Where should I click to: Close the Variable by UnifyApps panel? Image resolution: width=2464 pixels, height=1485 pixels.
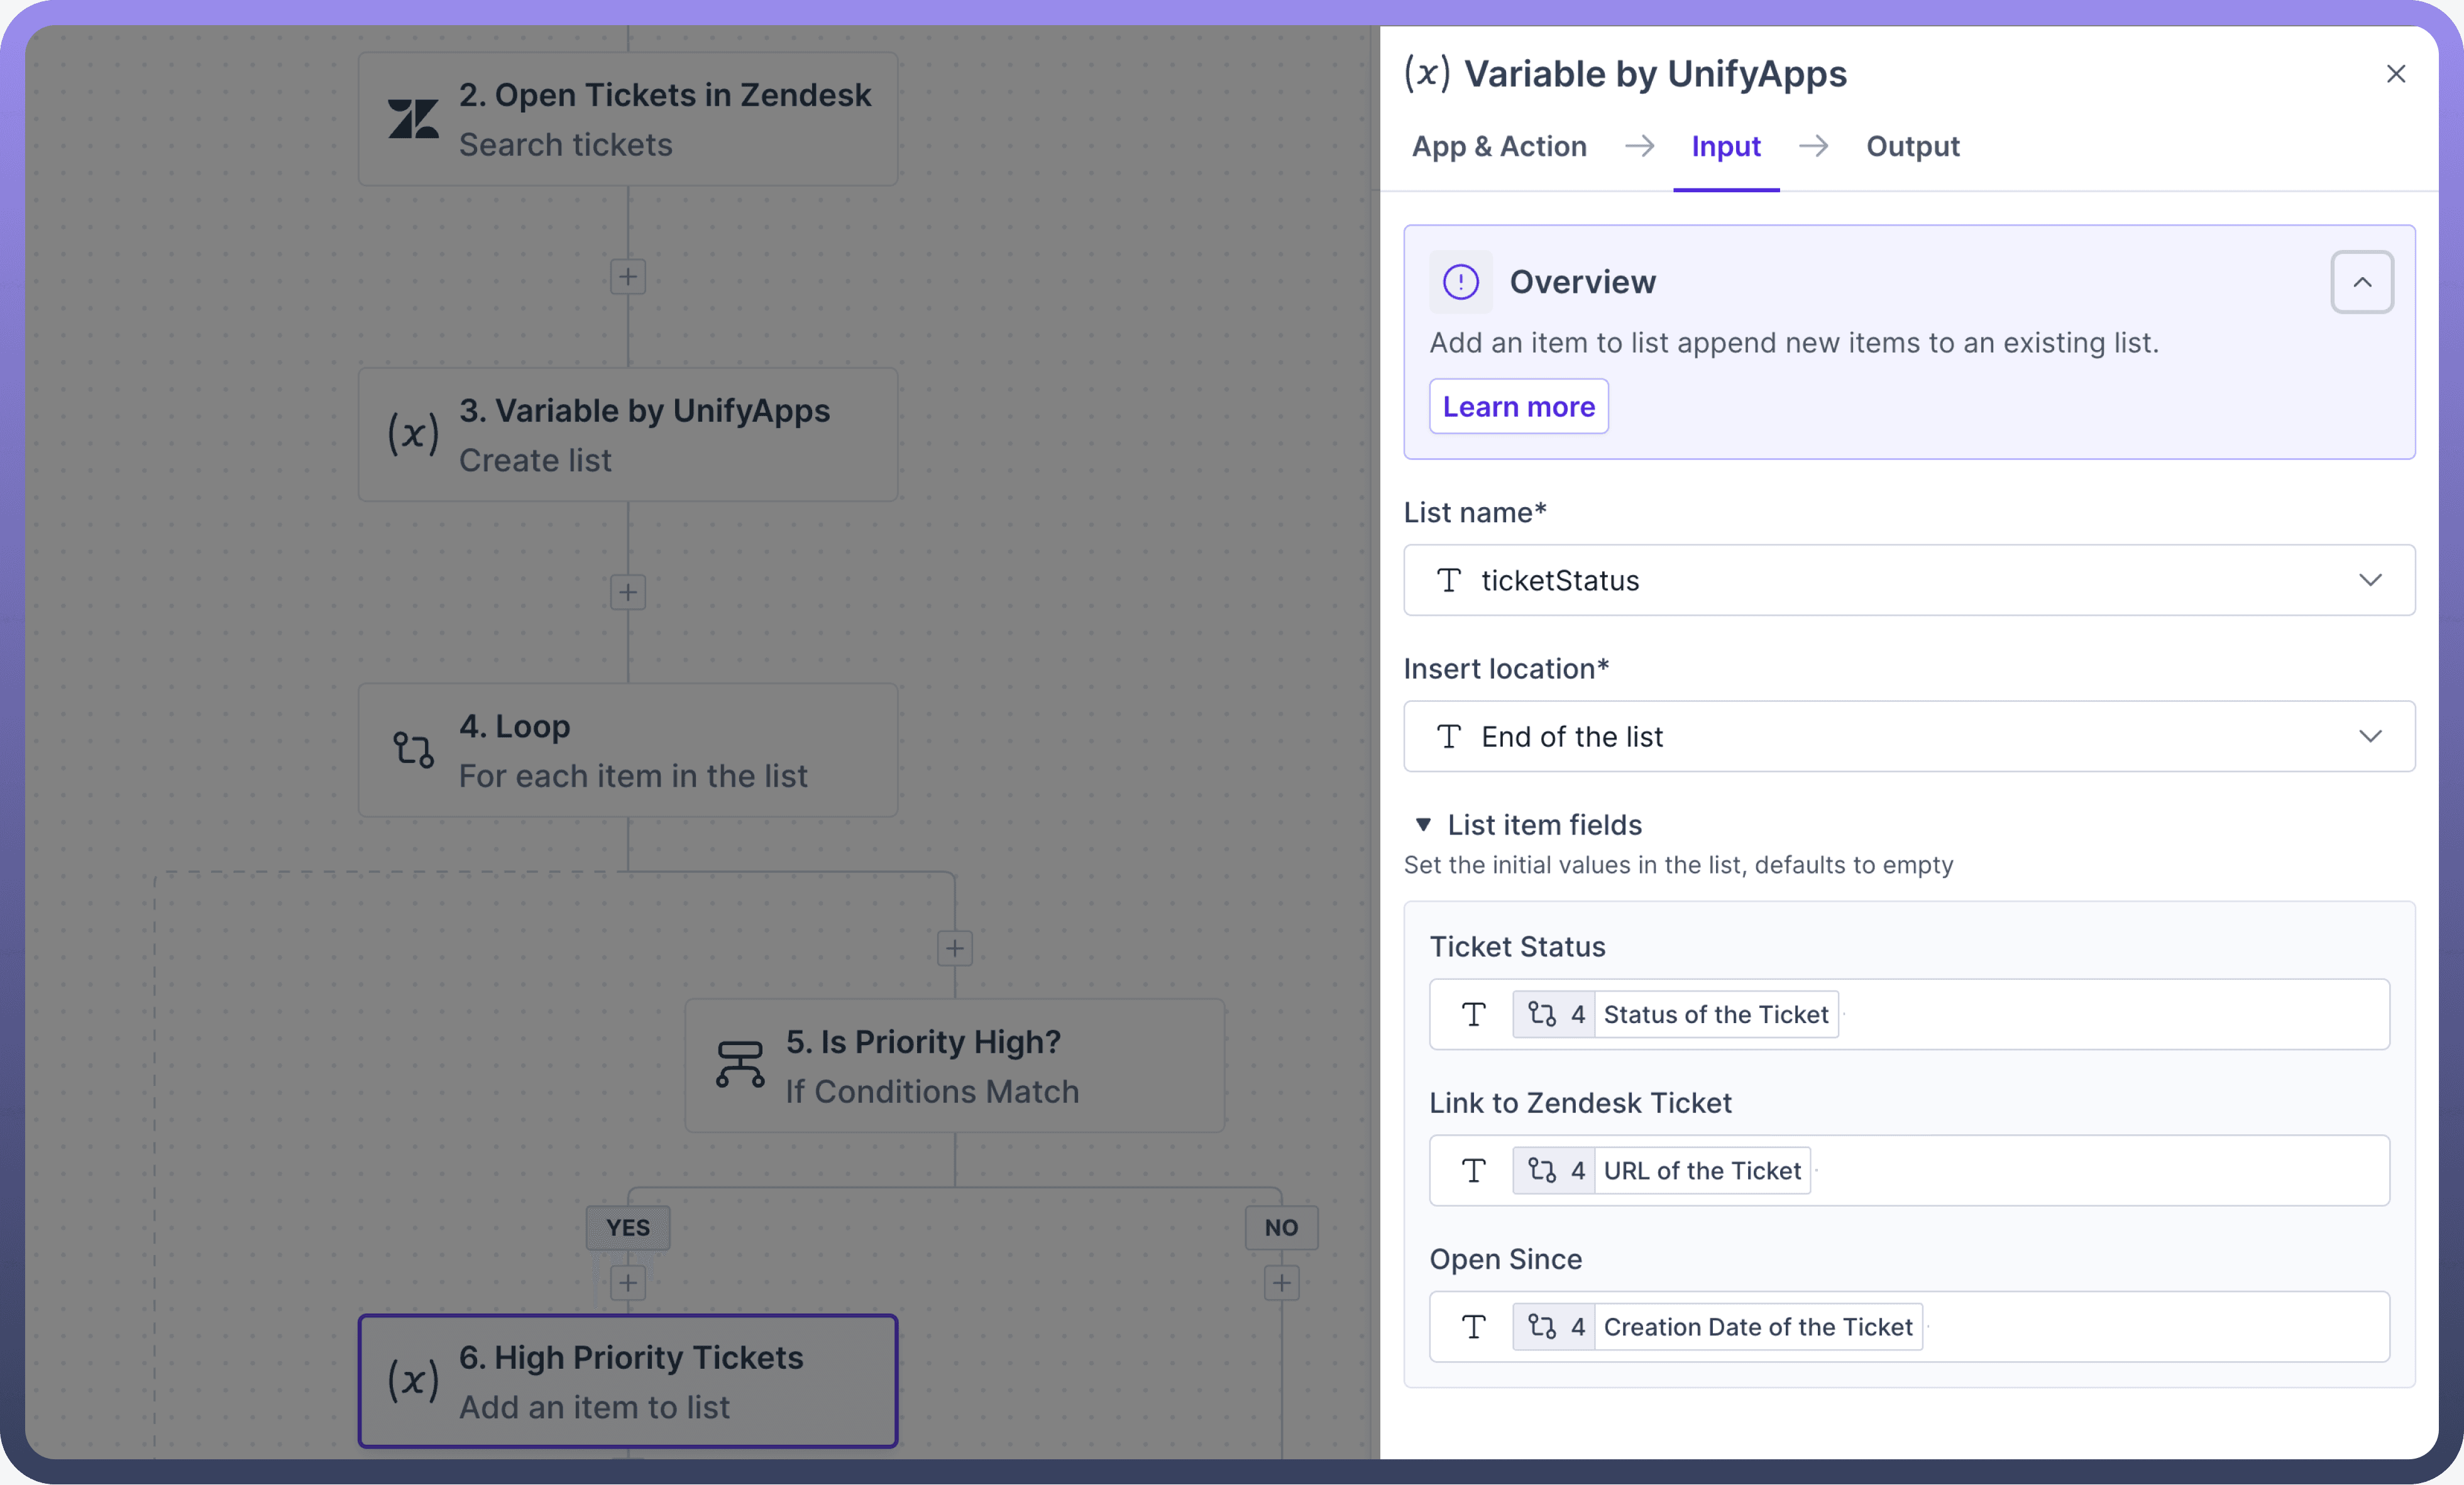pyautogui.click(x=2395, y=74)
